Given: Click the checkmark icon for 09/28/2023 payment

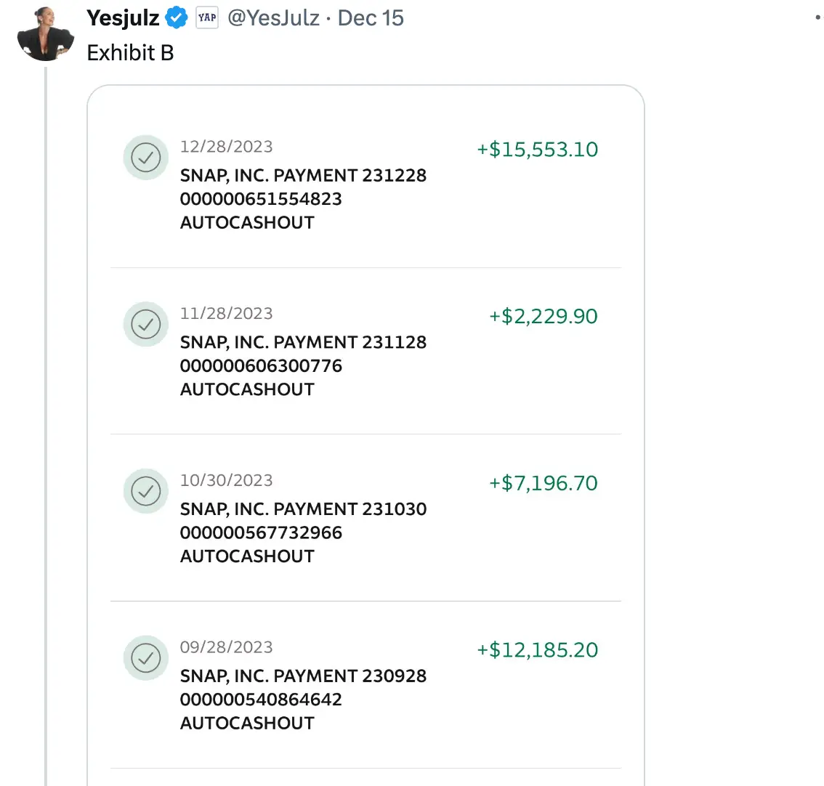Looking at the screenshot, I should 146,658.
